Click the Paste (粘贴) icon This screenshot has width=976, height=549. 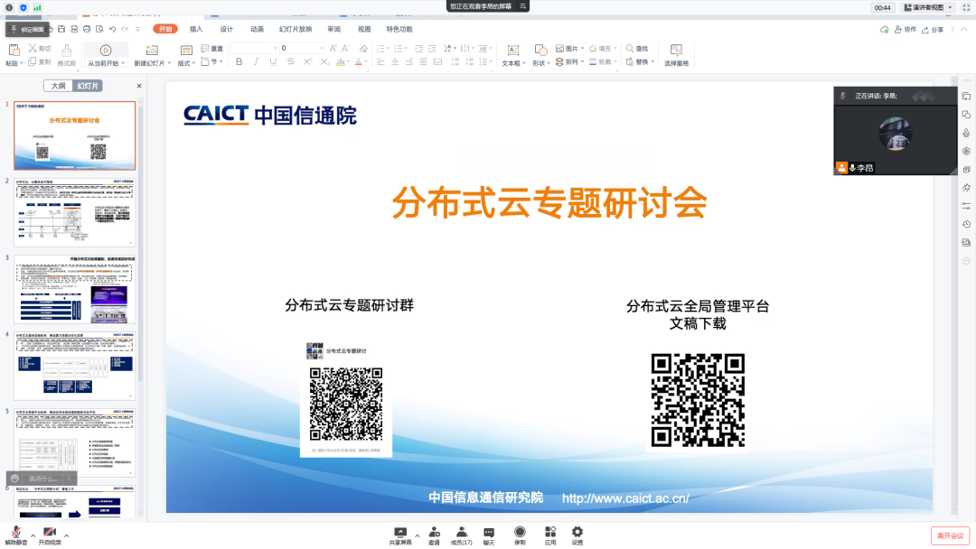click(14, 51)
